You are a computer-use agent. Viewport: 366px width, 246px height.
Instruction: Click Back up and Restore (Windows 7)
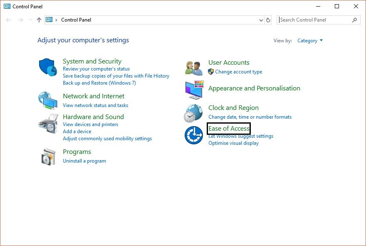99,83
